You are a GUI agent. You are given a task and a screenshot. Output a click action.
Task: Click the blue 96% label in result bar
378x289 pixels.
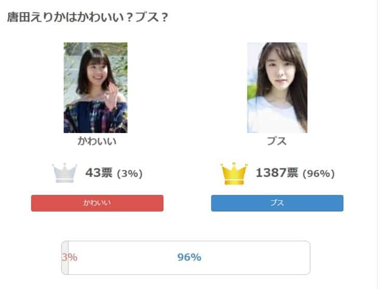189,257
